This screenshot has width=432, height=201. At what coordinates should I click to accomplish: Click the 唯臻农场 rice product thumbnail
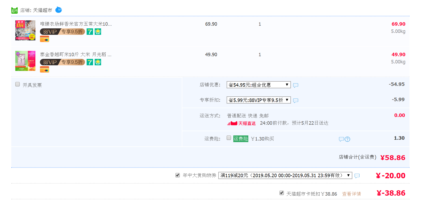pos(25,30)
